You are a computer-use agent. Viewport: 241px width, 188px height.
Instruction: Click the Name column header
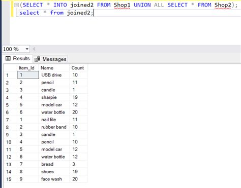(54, 68)
